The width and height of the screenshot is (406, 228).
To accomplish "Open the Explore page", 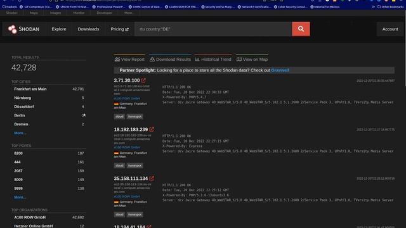I will (x=59, y=29).
